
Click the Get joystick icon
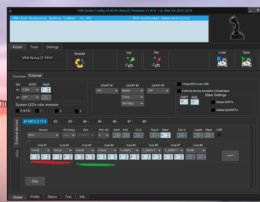[129, 62]
